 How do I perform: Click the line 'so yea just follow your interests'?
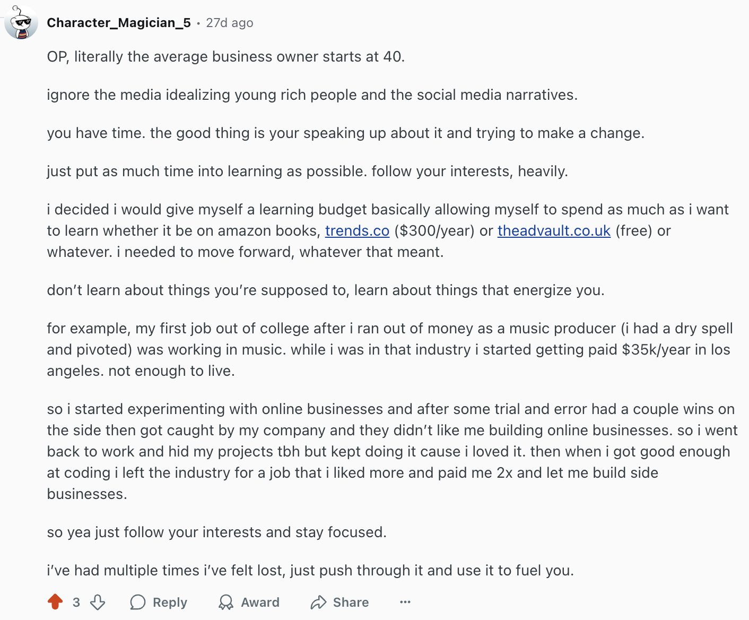217,532
